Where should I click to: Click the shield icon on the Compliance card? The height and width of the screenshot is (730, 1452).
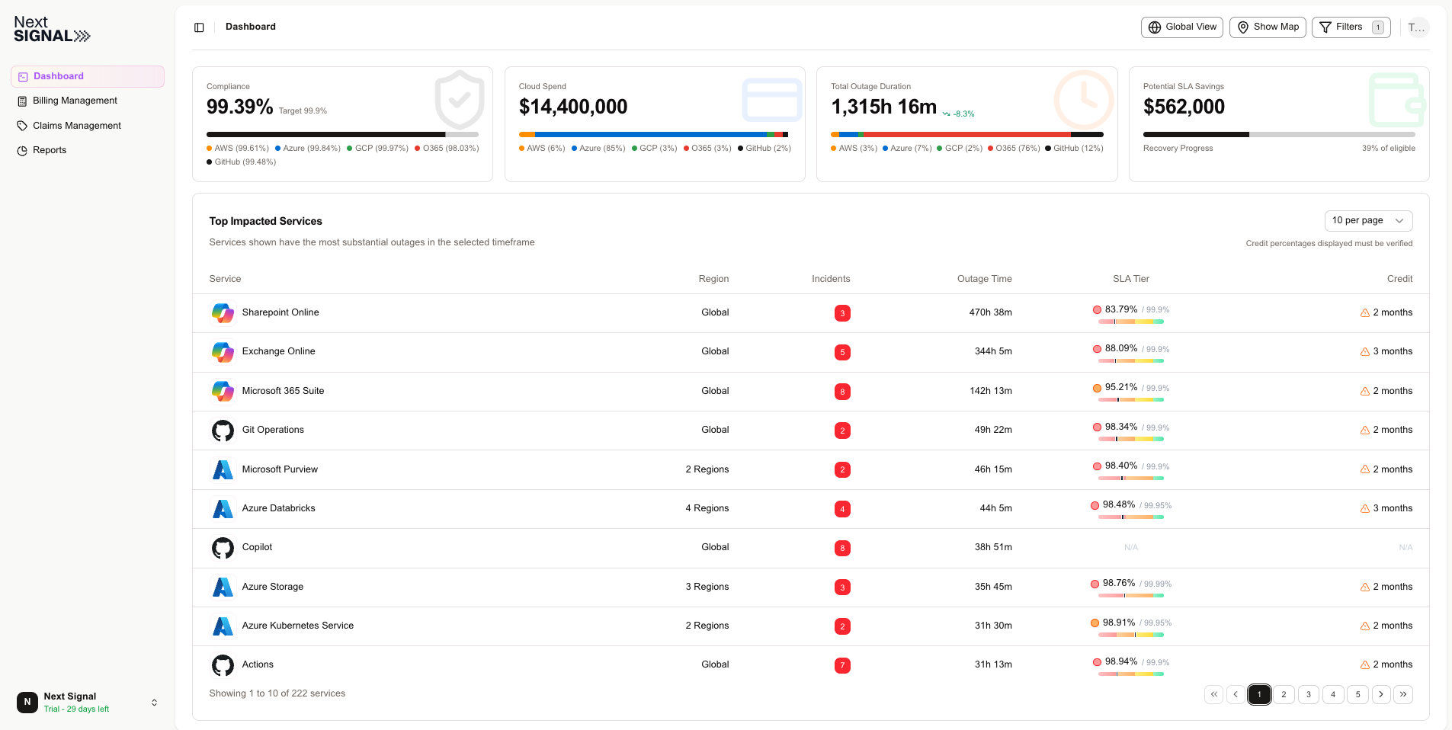459,100
